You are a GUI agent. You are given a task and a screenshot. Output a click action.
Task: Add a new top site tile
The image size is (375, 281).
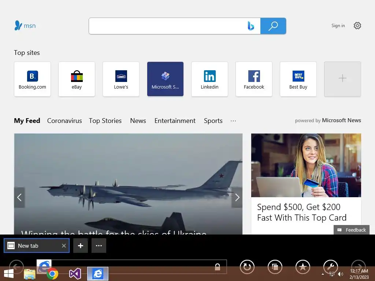(x=342, y=79)
